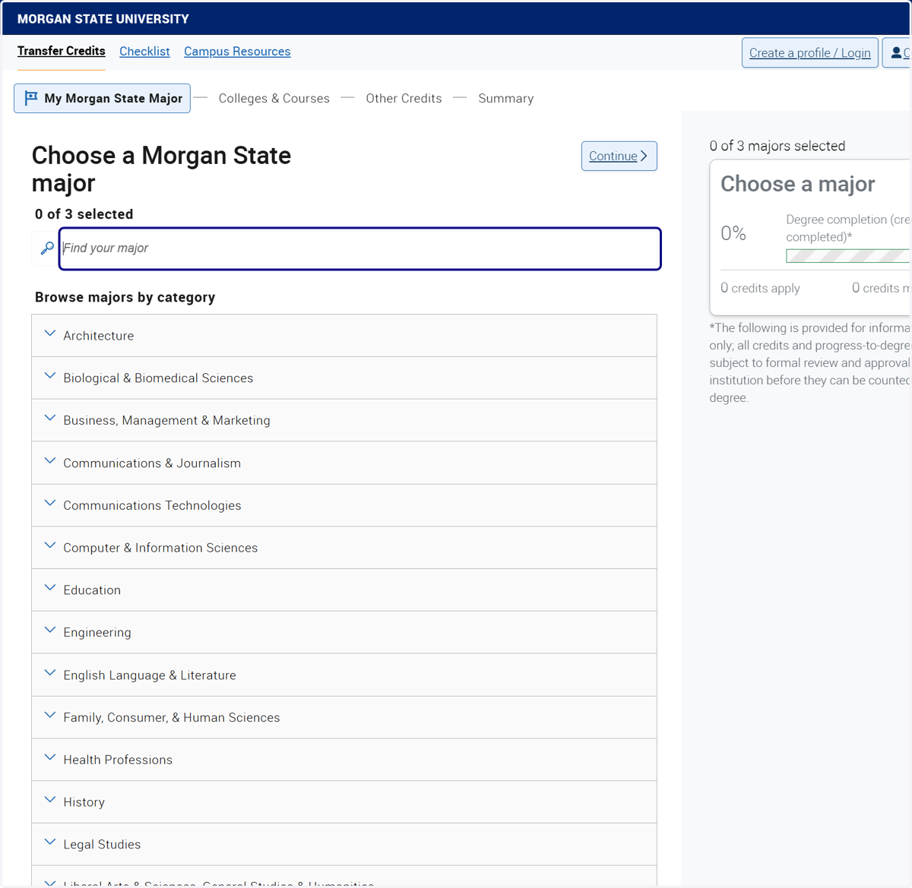The height and width of the screenshot is (888, 912).
Task: Expand the Biological & Biomedical Sciences chevron
Action: tap(50, 377)
